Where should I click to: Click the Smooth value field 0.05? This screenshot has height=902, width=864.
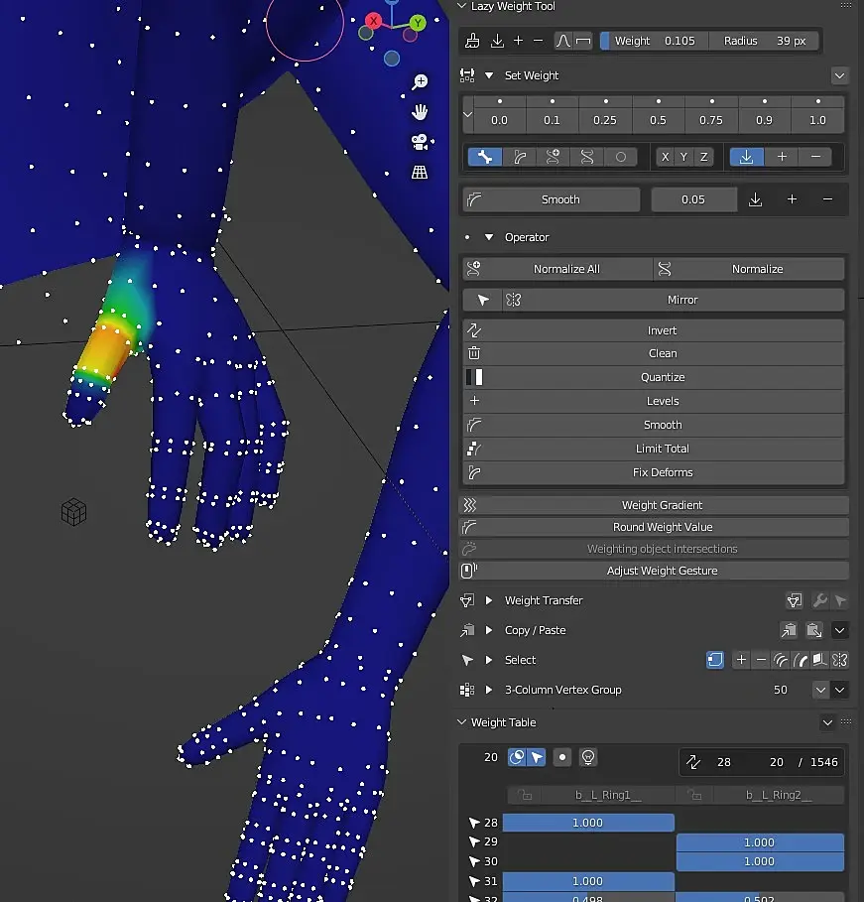pyautogui.click(x=693, y=199)
